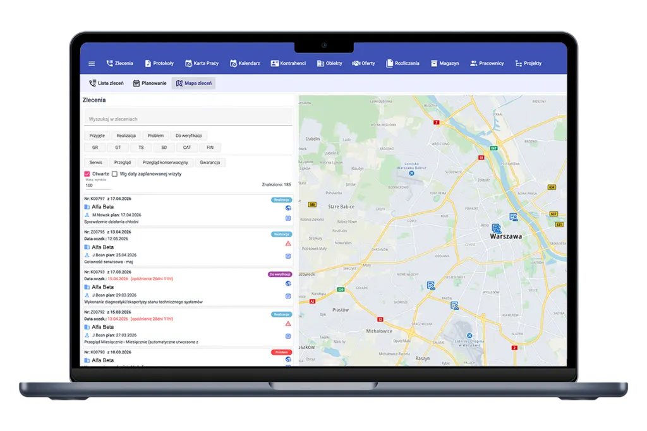Click the globe icon in order K00797
This screenshot has height=431, width=647.
pos(288,208)
